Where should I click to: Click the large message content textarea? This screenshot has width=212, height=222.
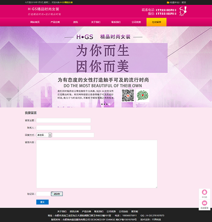[x=97, y=164]
